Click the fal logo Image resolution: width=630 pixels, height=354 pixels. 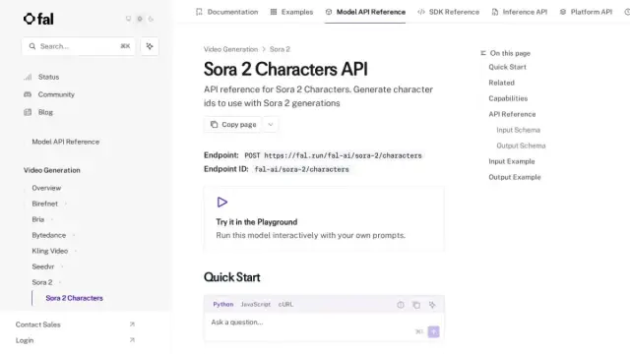pos(38,19)
